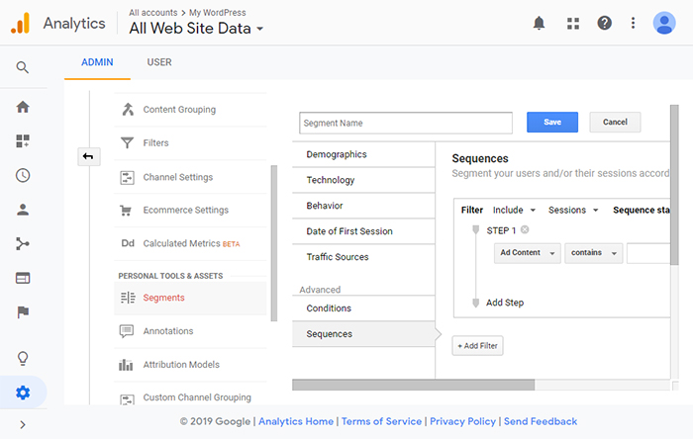Viewport: 693px width, 439px height.
Task: Open the Conversions flag icon
Action: click(23, 311)
